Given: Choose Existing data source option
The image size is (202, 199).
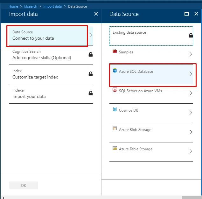Looking at the screenshot, I should (x=151, y=36).
